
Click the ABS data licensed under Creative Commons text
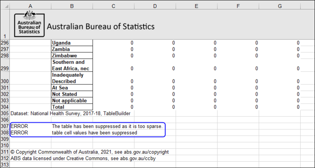coord(83,159)
